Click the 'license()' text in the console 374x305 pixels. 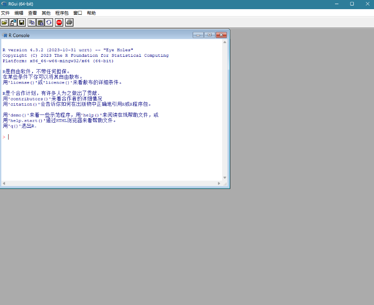click(x=22, y=82)
